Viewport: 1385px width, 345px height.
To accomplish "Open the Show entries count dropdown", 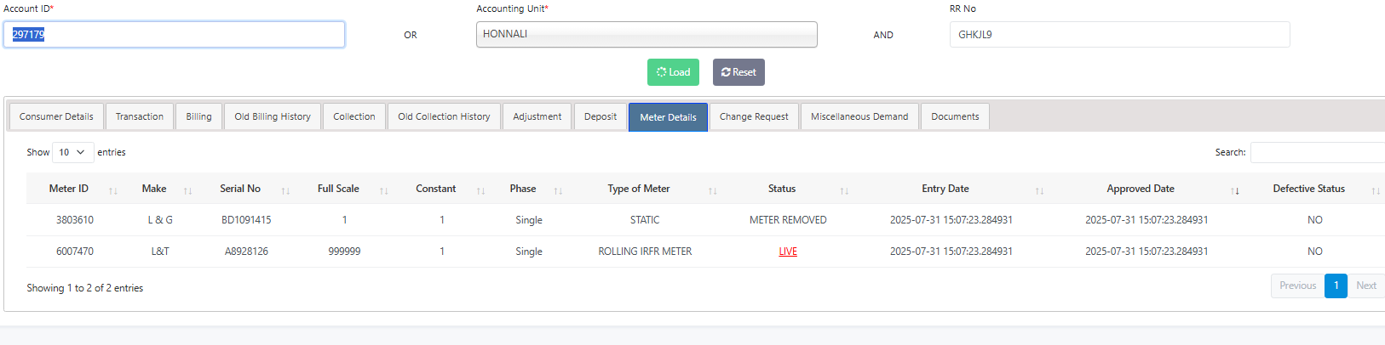I will (x=72, y=152).
